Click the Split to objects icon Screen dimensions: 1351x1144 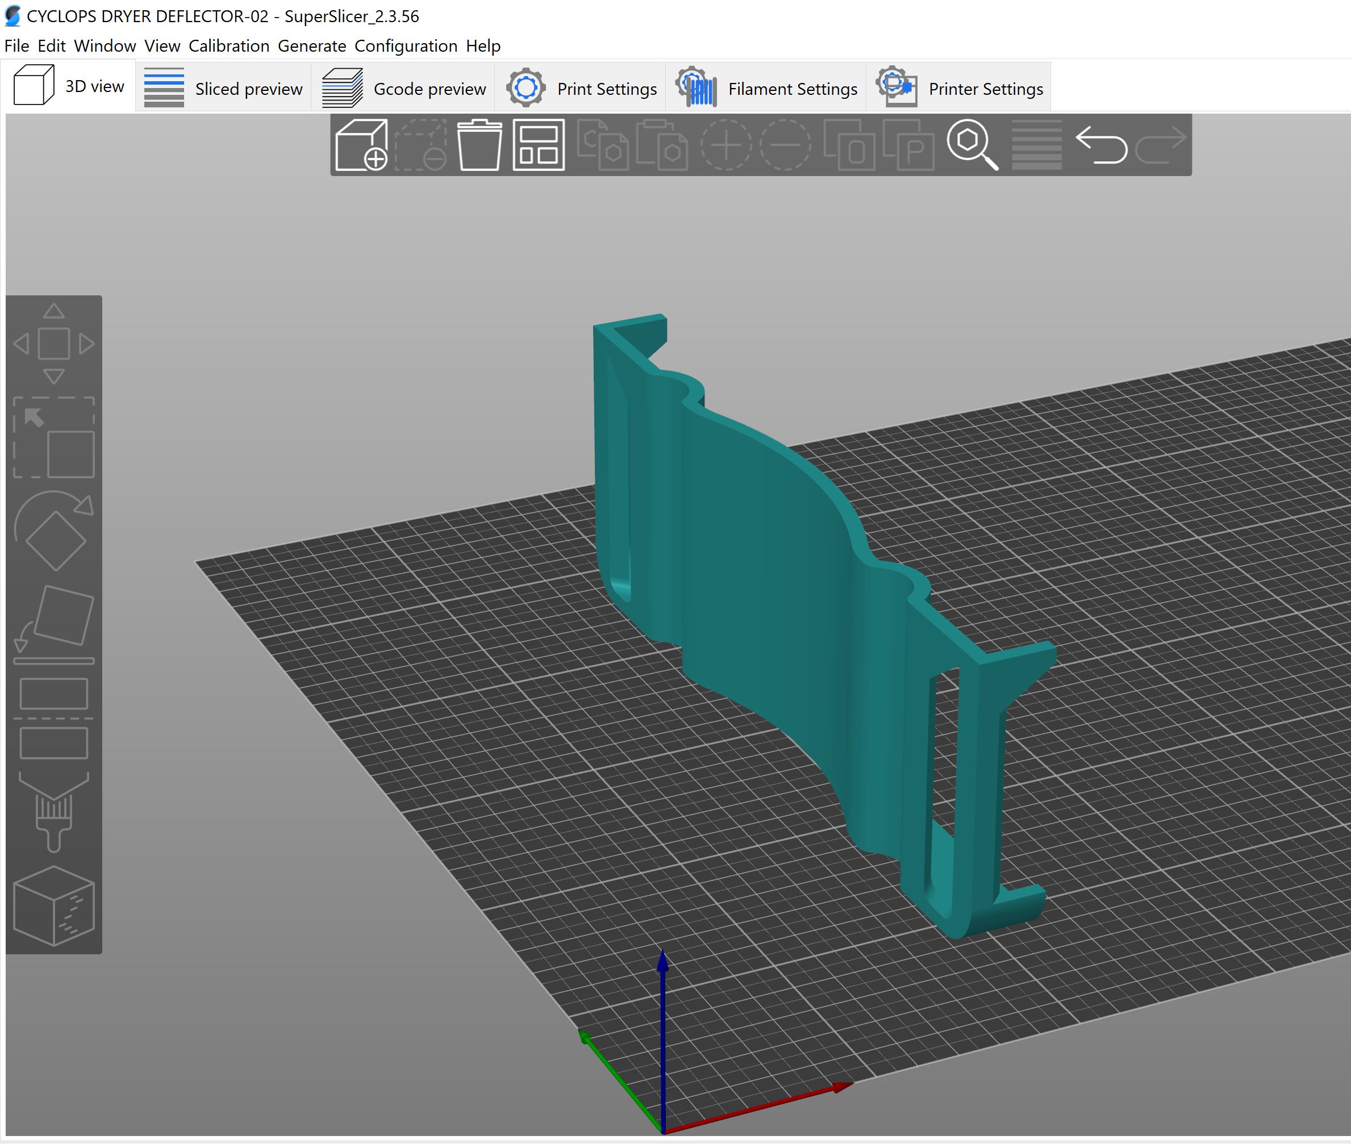849,145
